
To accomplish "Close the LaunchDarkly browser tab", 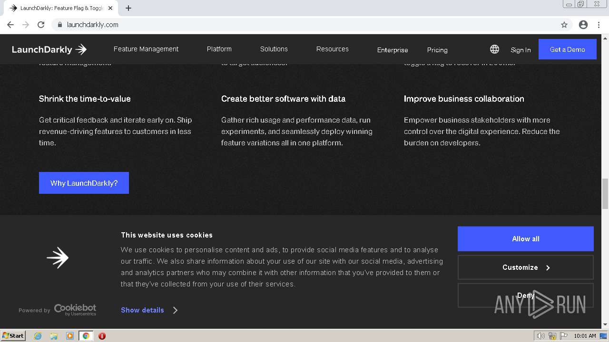I will [110, 8].
